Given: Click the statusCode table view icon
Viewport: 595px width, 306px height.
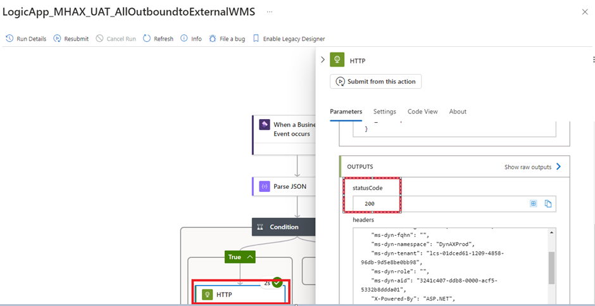Looking at the screenshot, I should (x=533, y=204).
